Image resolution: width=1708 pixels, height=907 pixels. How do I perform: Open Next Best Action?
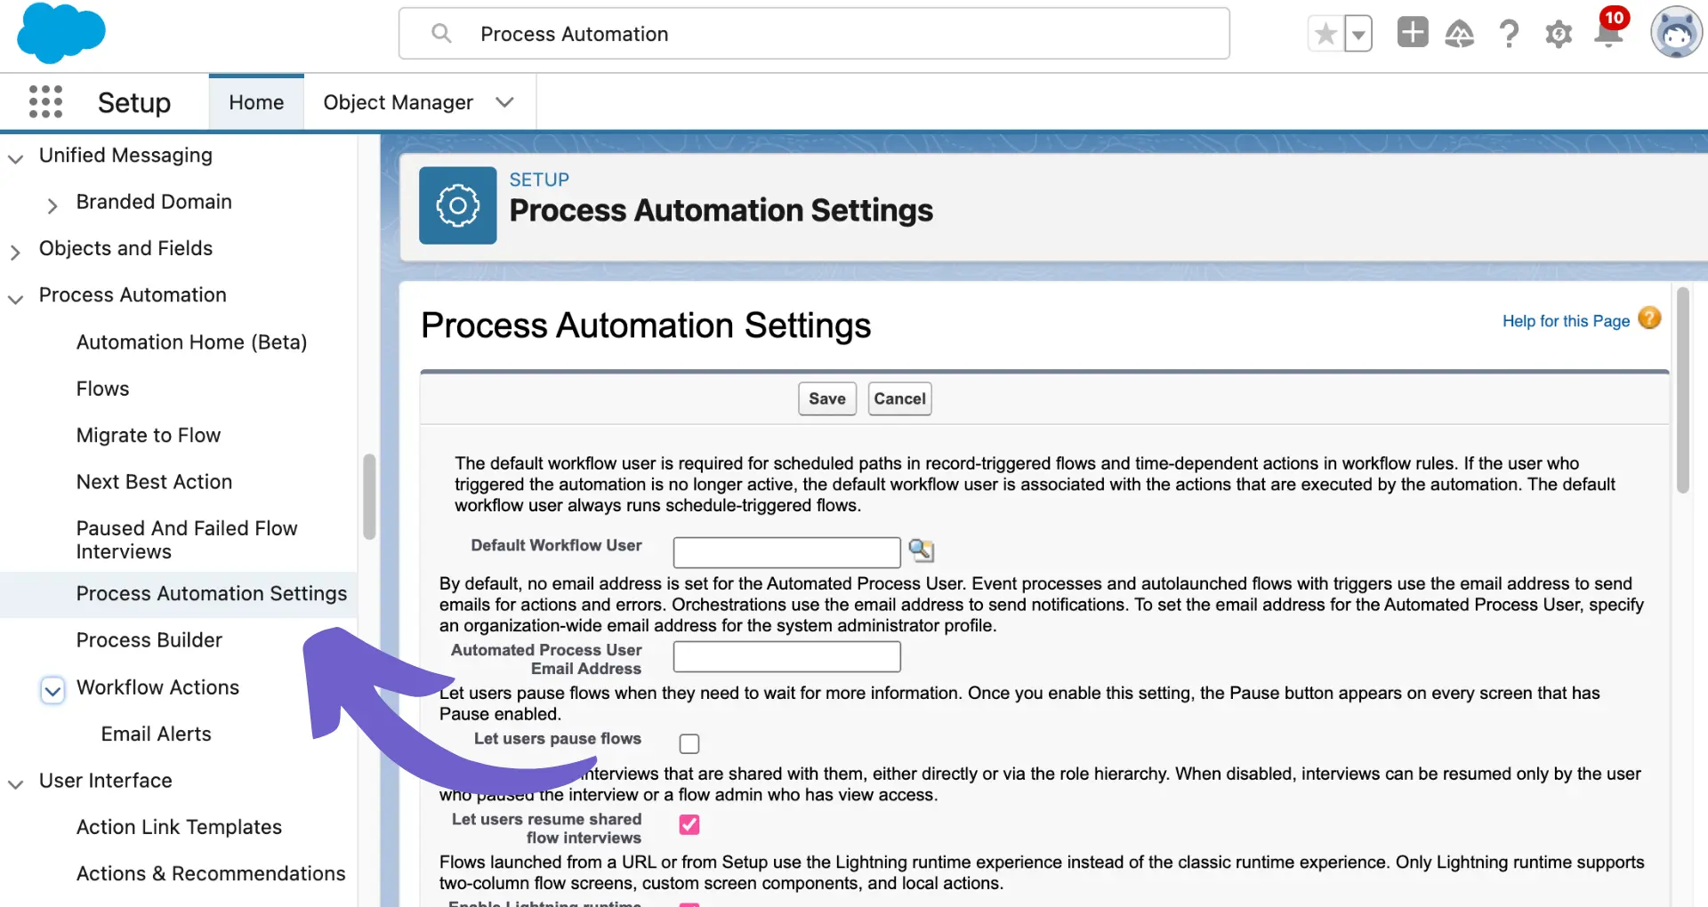[154, 482]
